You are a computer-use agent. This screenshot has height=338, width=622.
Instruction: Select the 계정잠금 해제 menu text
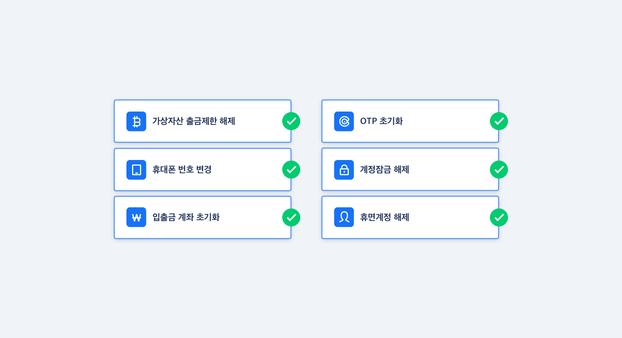[x=384, y=169]
